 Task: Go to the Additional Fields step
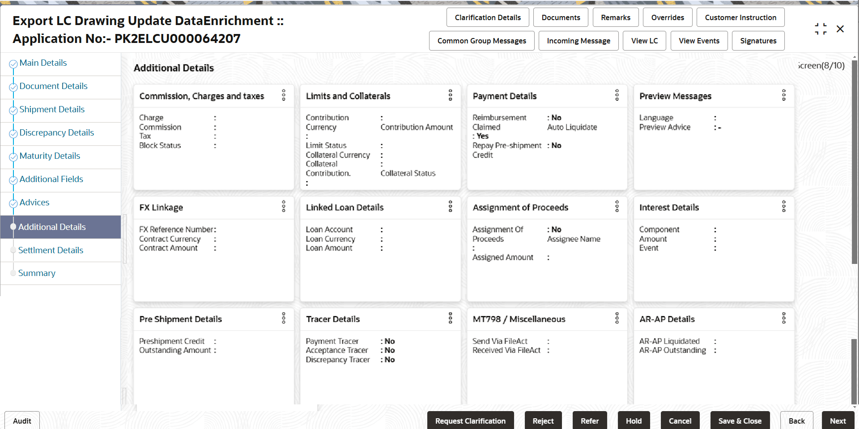pyautogui.click(x=51, y=179)
